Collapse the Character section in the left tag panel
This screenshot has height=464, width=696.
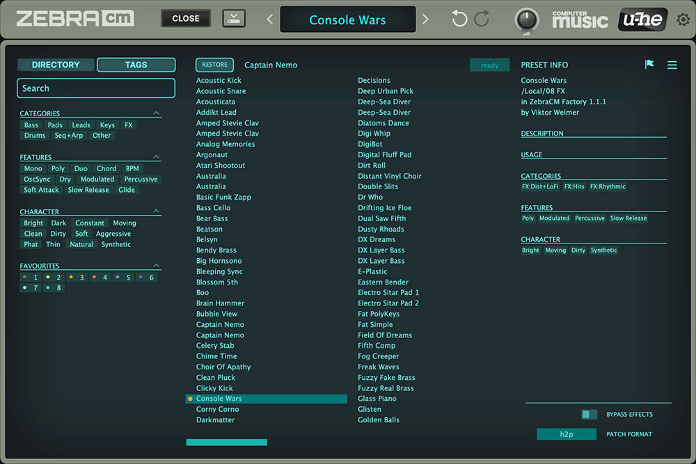tap(156, 211)
